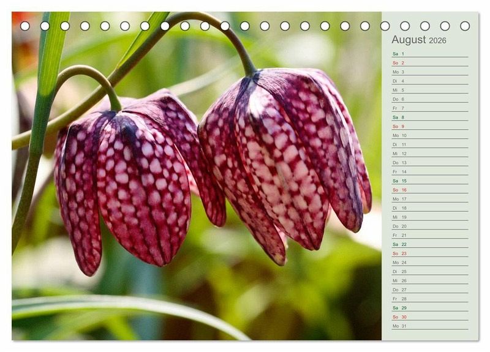Screen dimensions: 490x352
Task: Click the 'Fr 28' date line
Action: pyautogui.click(x=399, y=299)
